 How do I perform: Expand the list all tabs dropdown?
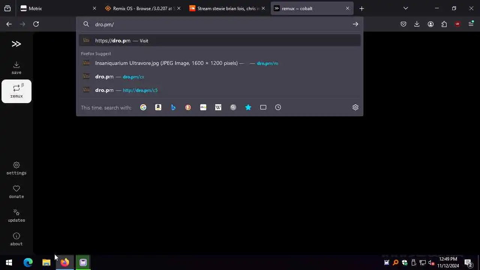(x=405, y=8)
